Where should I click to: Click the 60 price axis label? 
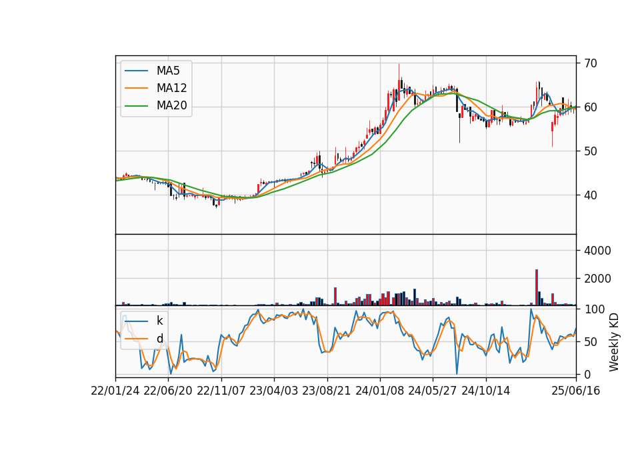coord(590,107)
